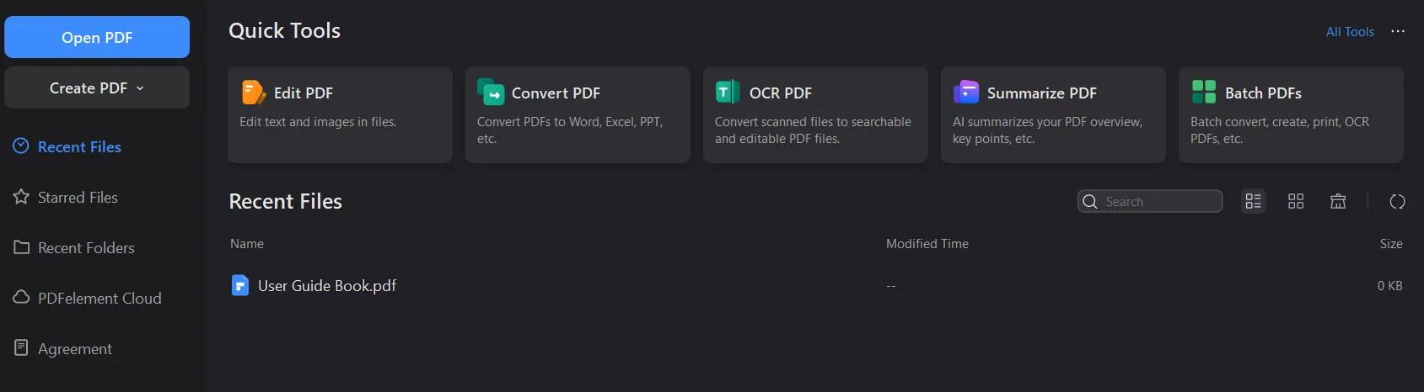1424x392 pixels.
Task: Click the User Guide Book.pdf file icon
Action: pyautogui.click(x=240, y=286)
